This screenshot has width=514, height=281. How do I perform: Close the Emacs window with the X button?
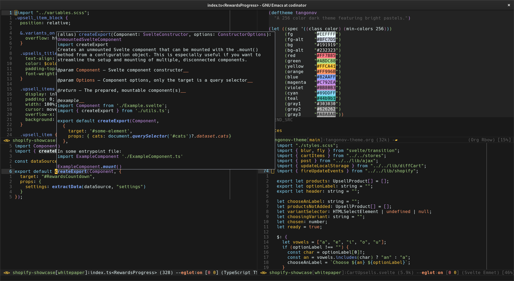(509, 5)
